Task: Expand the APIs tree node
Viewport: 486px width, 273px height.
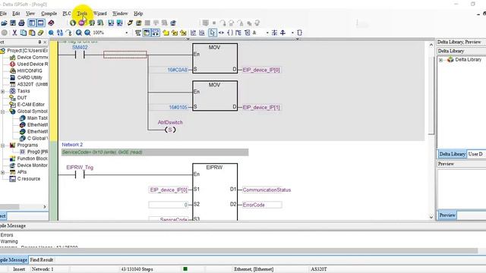Action: click(x=3, y=172)
